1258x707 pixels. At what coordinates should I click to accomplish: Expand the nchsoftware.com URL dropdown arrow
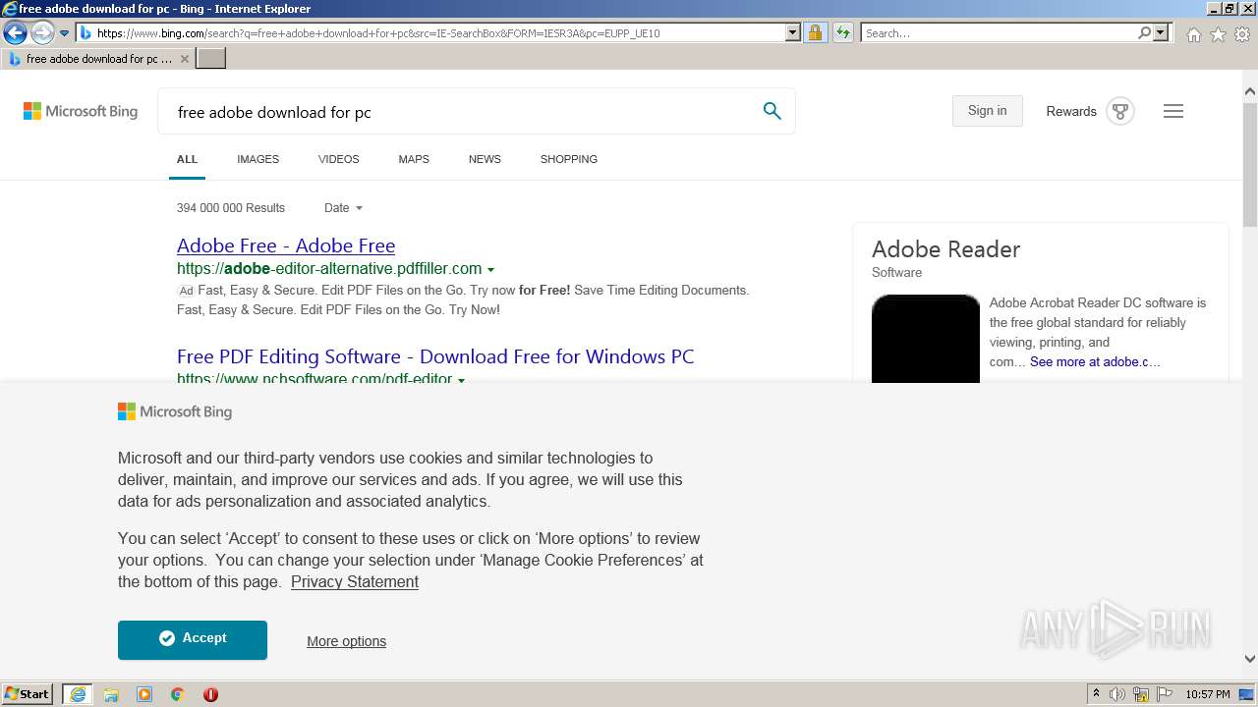(x=461, y=379)
